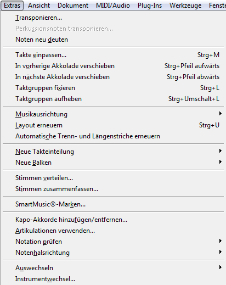
Task: Expand the Notation prüfen submenu
Action: [113, 242]
